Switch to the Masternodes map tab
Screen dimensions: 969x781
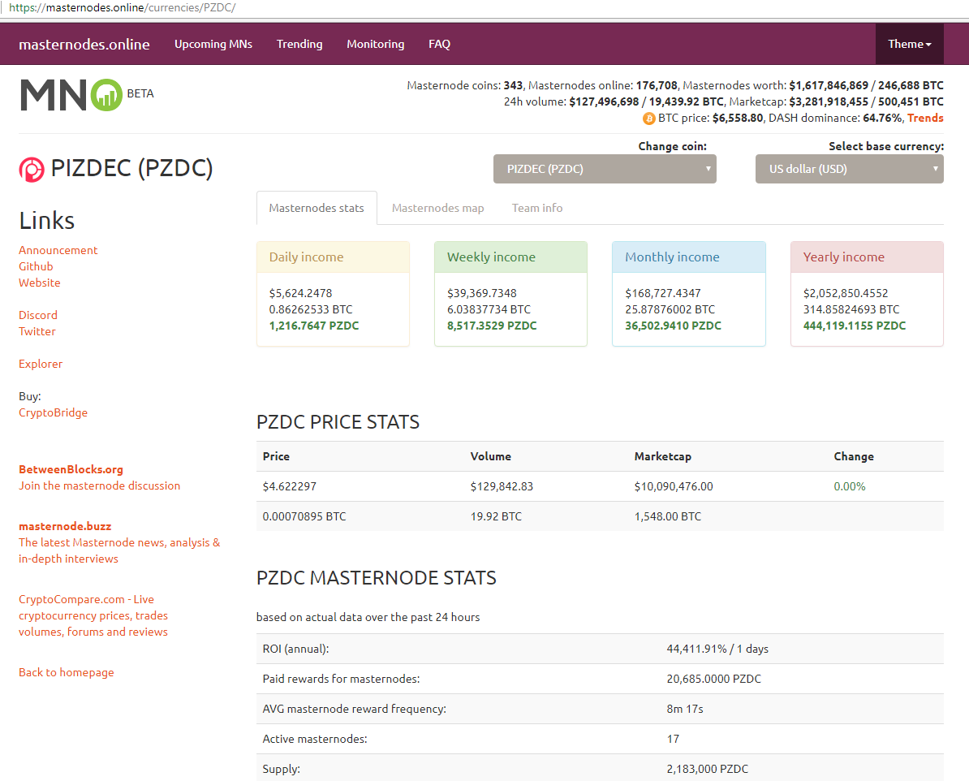437,208
